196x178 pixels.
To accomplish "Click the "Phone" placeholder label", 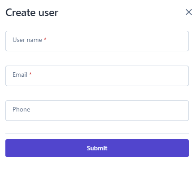I will coord(21,109).
